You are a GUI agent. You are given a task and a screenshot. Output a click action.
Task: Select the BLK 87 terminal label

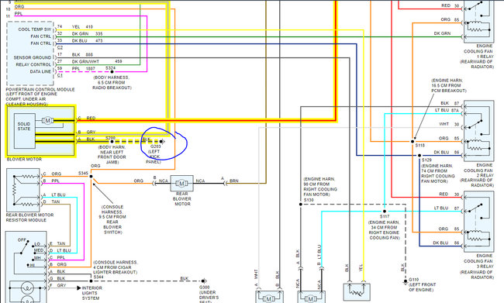(x=450, y=103)
